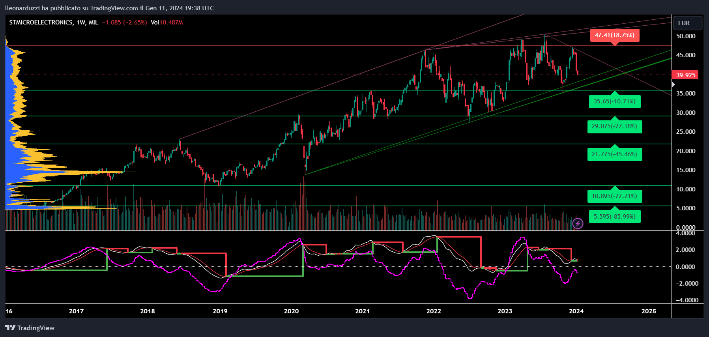
Task: Select the EUR currency box
Action: (687, 23)
